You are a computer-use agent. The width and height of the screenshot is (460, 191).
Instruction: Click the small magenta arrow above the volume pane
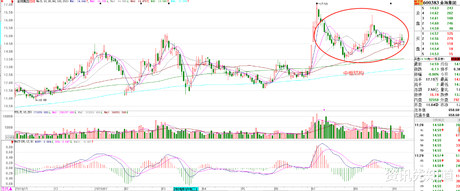324,110
